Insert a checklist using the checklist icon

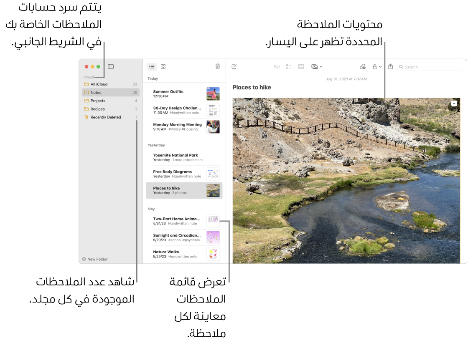pyautogui.click(x=289, y=66)
